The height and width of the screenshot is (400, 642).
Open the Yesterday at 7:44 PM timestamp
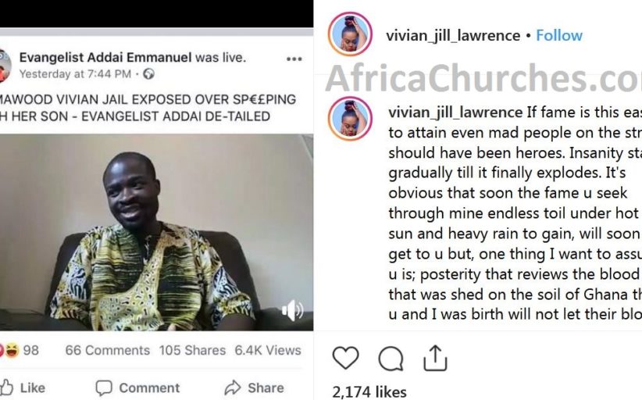(x=75, y=74)
